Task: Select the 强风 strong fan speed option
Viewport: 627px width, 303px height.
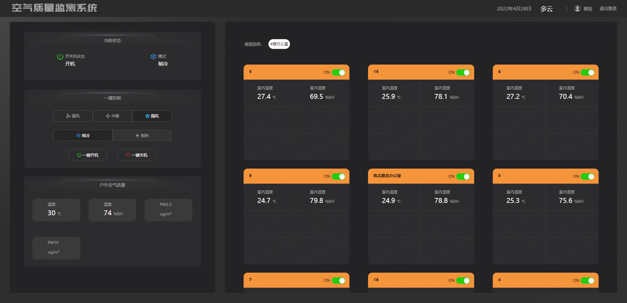Action: click(152, 116)
